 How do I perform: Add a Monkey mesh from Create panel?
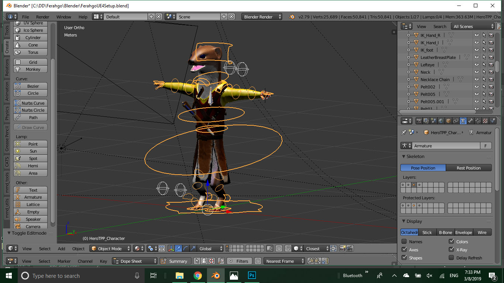point(31,69)
